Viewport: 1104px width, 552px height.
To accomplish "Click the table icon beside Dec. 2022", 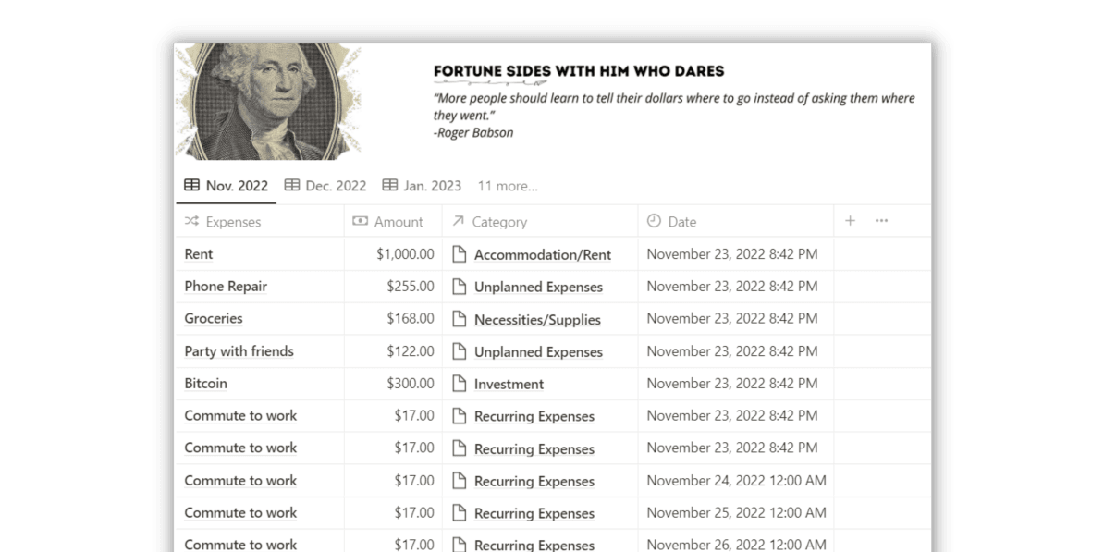I will tap(291, 185).
